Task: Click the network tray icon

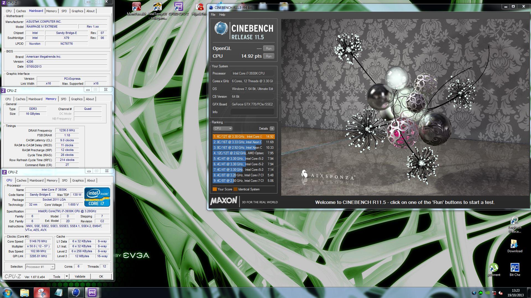Action: tap(494, 293)
